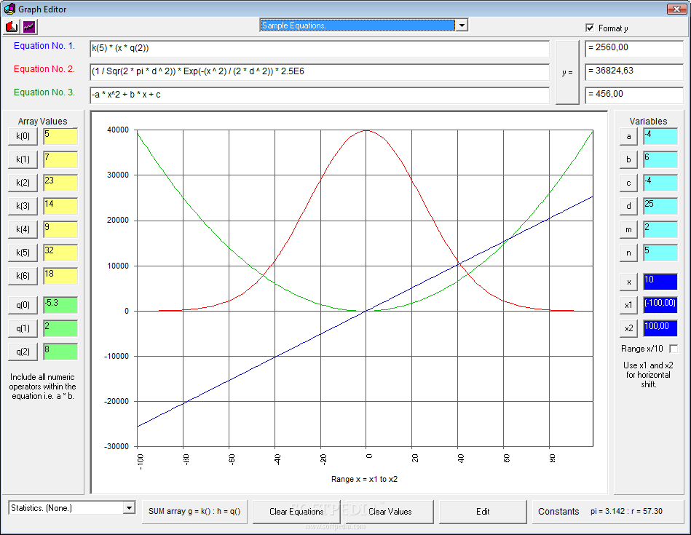Screen dimensions: 691x535
Task: Click the blue x value field containing 10
Action: (x=660, y=282)
